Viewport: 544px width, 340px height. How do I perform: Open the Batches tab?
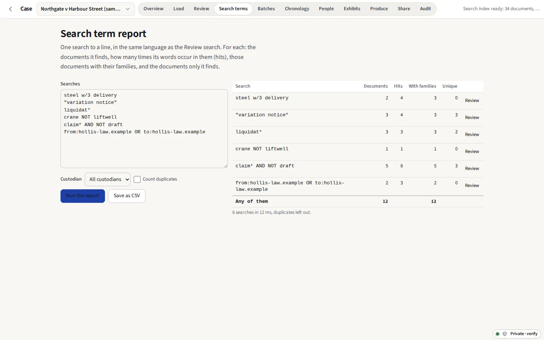click(266, 9)
